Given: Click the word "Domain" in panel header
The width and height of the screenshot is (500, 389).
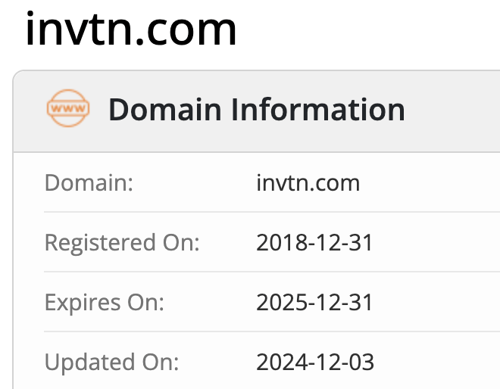Looking at the screenshot, I should coord(164,110).
